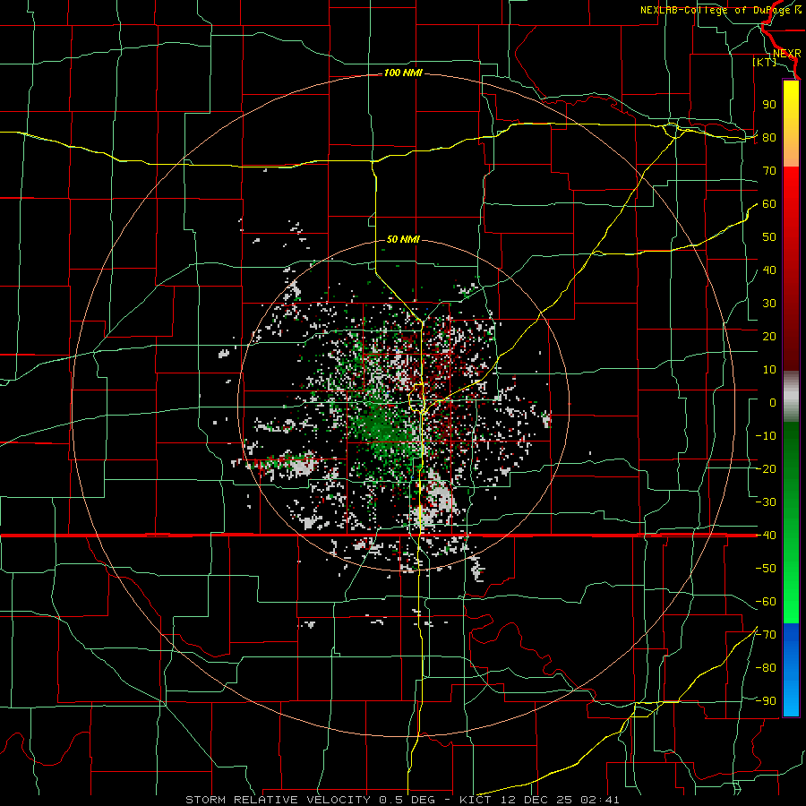Click the "02:41" timestamp in the caption
Image resolution: width=806 pixels, height=806 pixels.
tap(600, 800)
